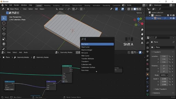The width and height of the screenshot is (176, 99).
Task: Open the Render menu
Action: coord(16,5)
